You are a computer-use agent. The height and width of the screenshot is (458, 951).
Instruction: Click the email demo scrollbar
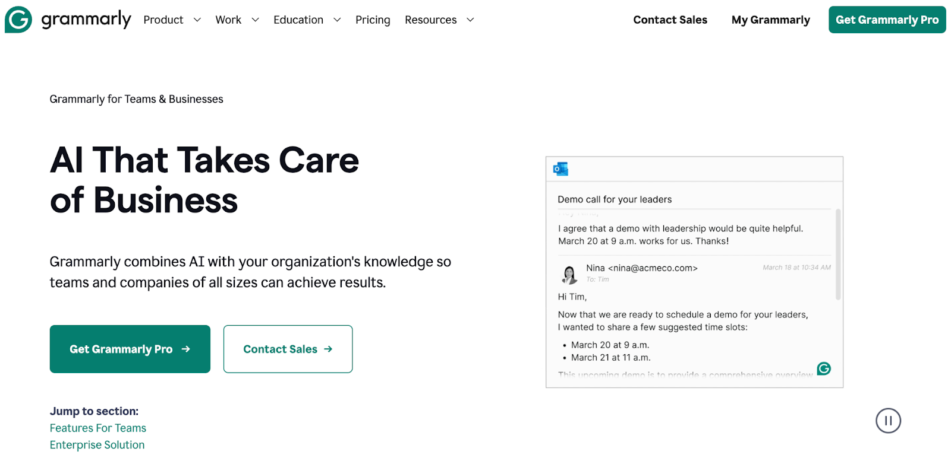pyautogui.click(x=838, y=254)
